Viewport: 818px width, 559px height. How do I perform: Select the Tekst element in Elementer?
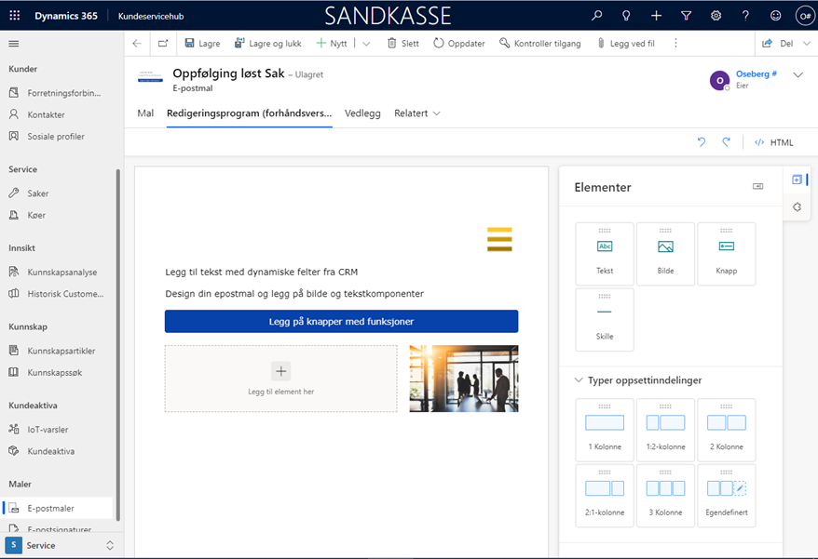pyautogui.click(x=604, y=252)
